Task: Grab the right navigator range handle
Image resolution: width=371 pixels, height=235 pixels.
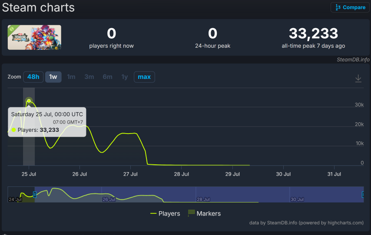Action: [363, 194]
